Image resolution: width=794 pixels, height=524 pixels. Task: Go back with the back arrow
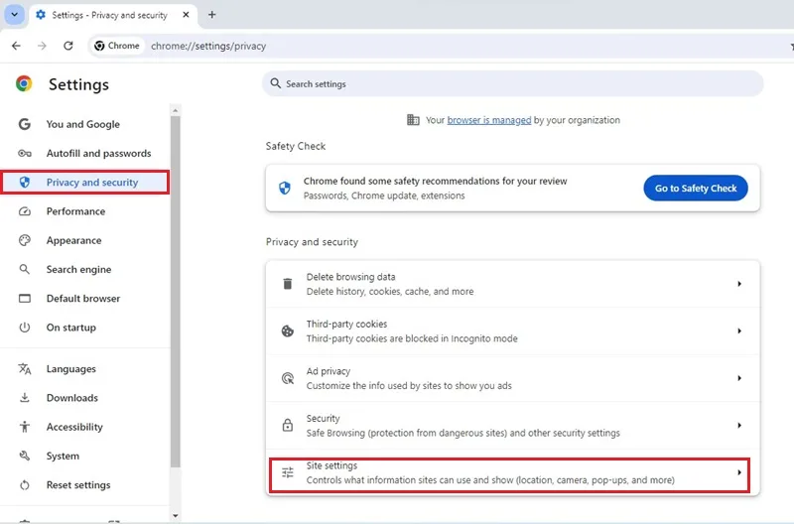(16, 46)
